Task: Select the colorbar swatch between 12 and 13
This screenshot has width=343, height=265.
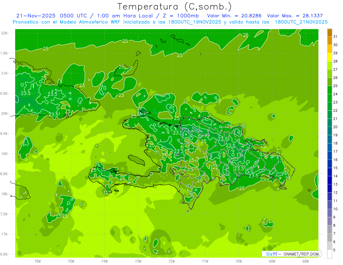Action: click(x=330, y=188)
